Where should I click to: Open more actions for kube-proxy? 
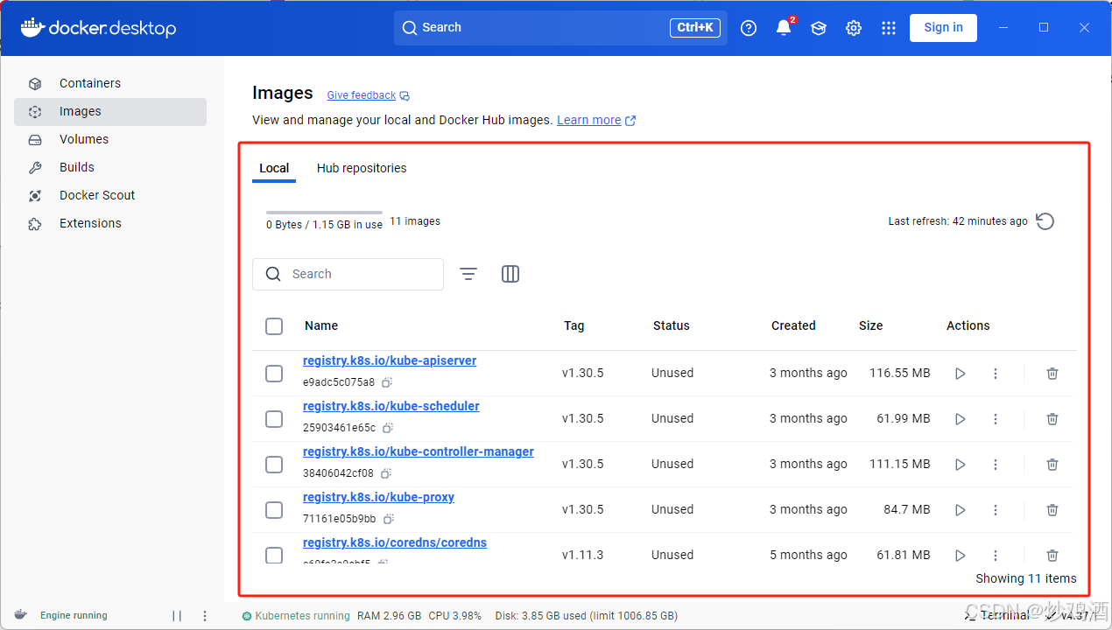tap(996, 510)
